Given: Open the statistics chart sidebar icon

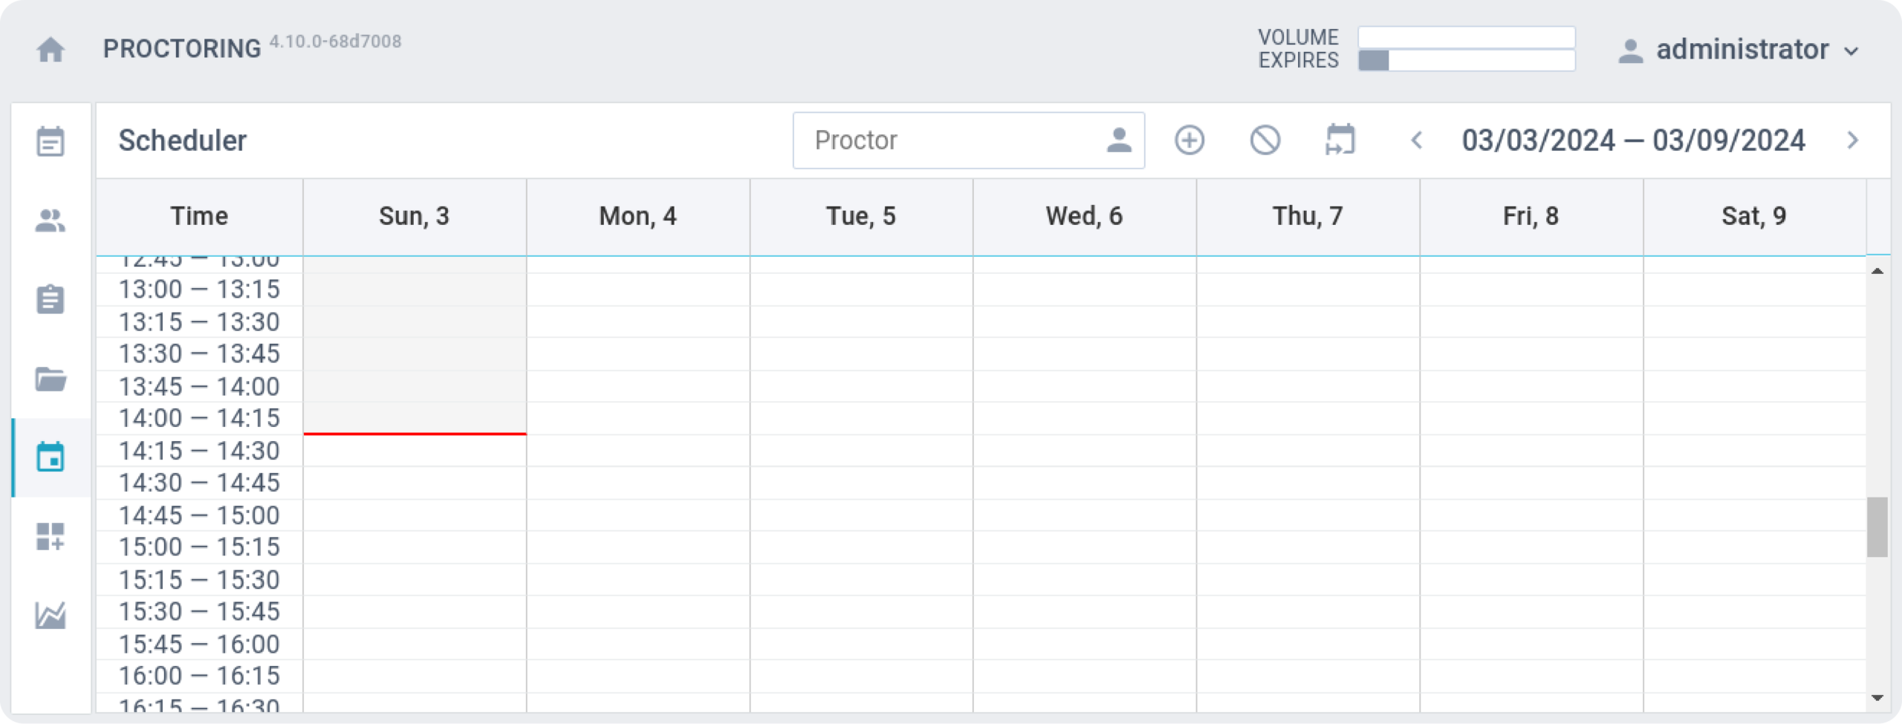Looking at the screenshot, I should 51,615.
